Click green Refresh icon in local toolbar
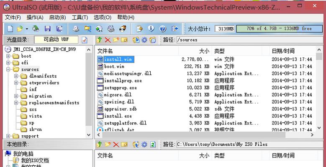 [153, 144]
